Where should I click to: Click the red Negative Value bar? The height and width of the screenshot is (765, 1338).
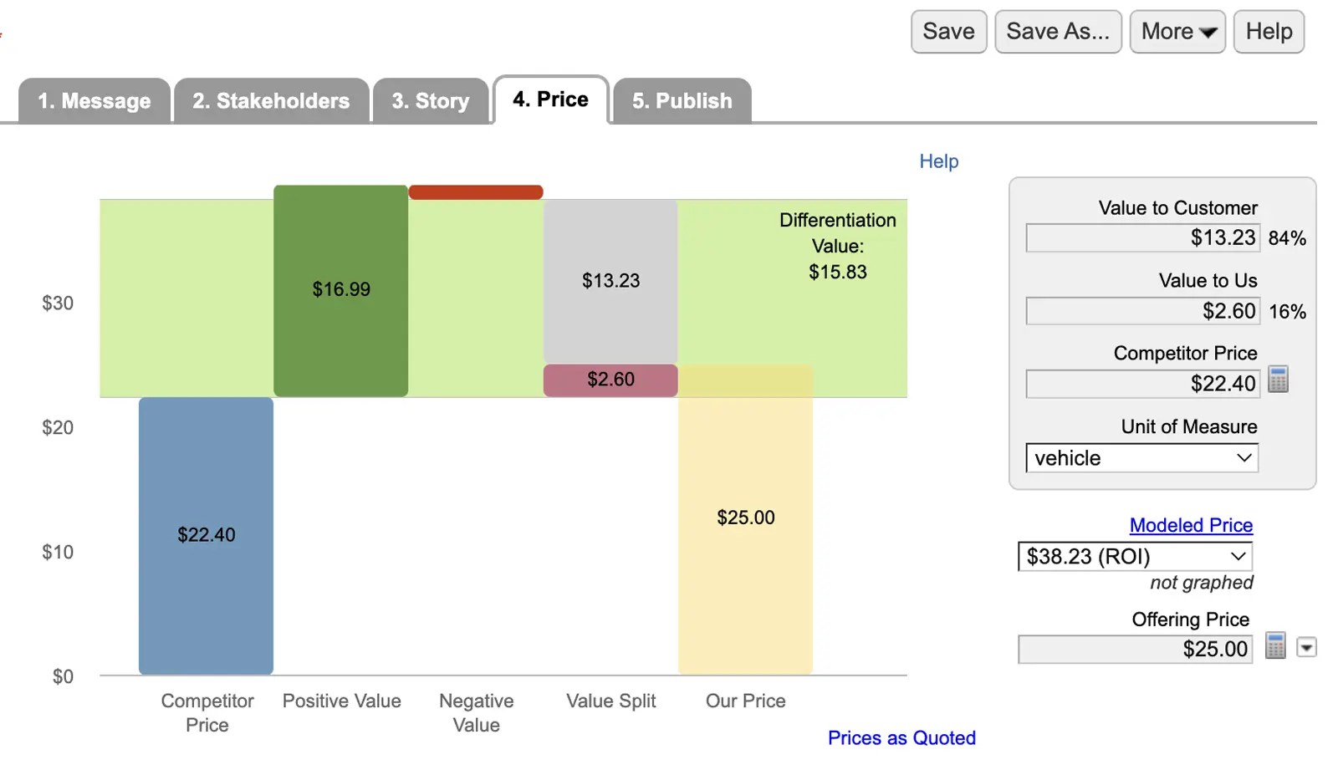pyautogui.click(x=475, y=192)
